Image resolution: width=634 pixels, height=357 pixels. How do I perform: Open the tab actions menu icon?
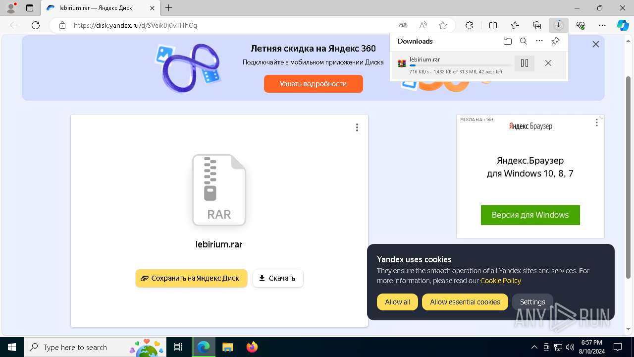[30, 8]
